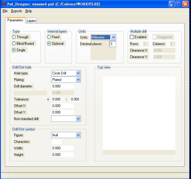Click the Pad Designer title bar icon
Viewport: 191px width, 179px height.
(4, 4)
